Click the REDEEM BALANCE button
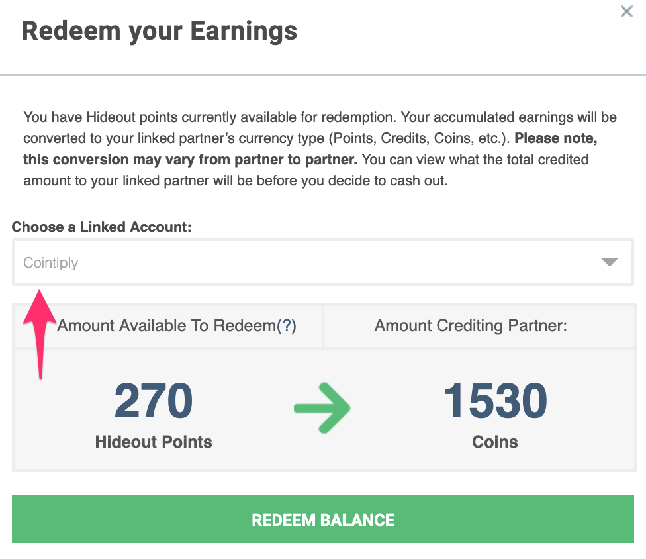 pos(322,520)
